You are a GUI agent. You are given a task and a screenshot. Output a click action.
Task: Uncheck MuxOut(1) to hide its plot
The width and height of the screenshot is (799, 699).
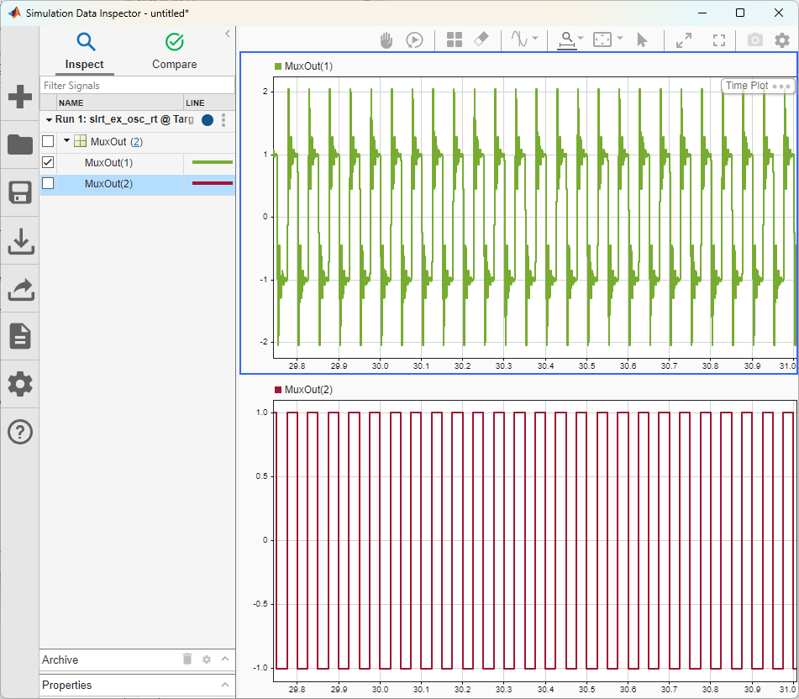pos(48,162)
